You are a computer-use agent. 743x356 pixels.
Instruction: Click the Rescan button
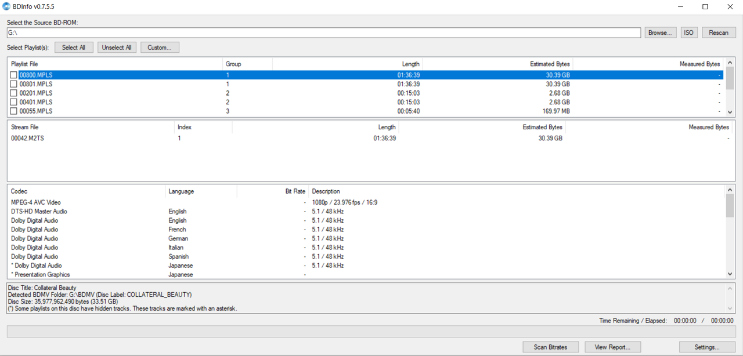coord(719,32)
